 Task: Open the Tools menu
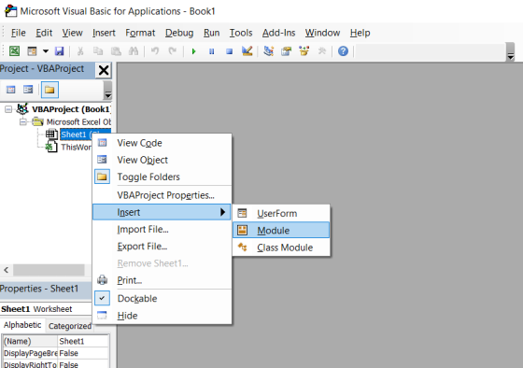point(241,33)
